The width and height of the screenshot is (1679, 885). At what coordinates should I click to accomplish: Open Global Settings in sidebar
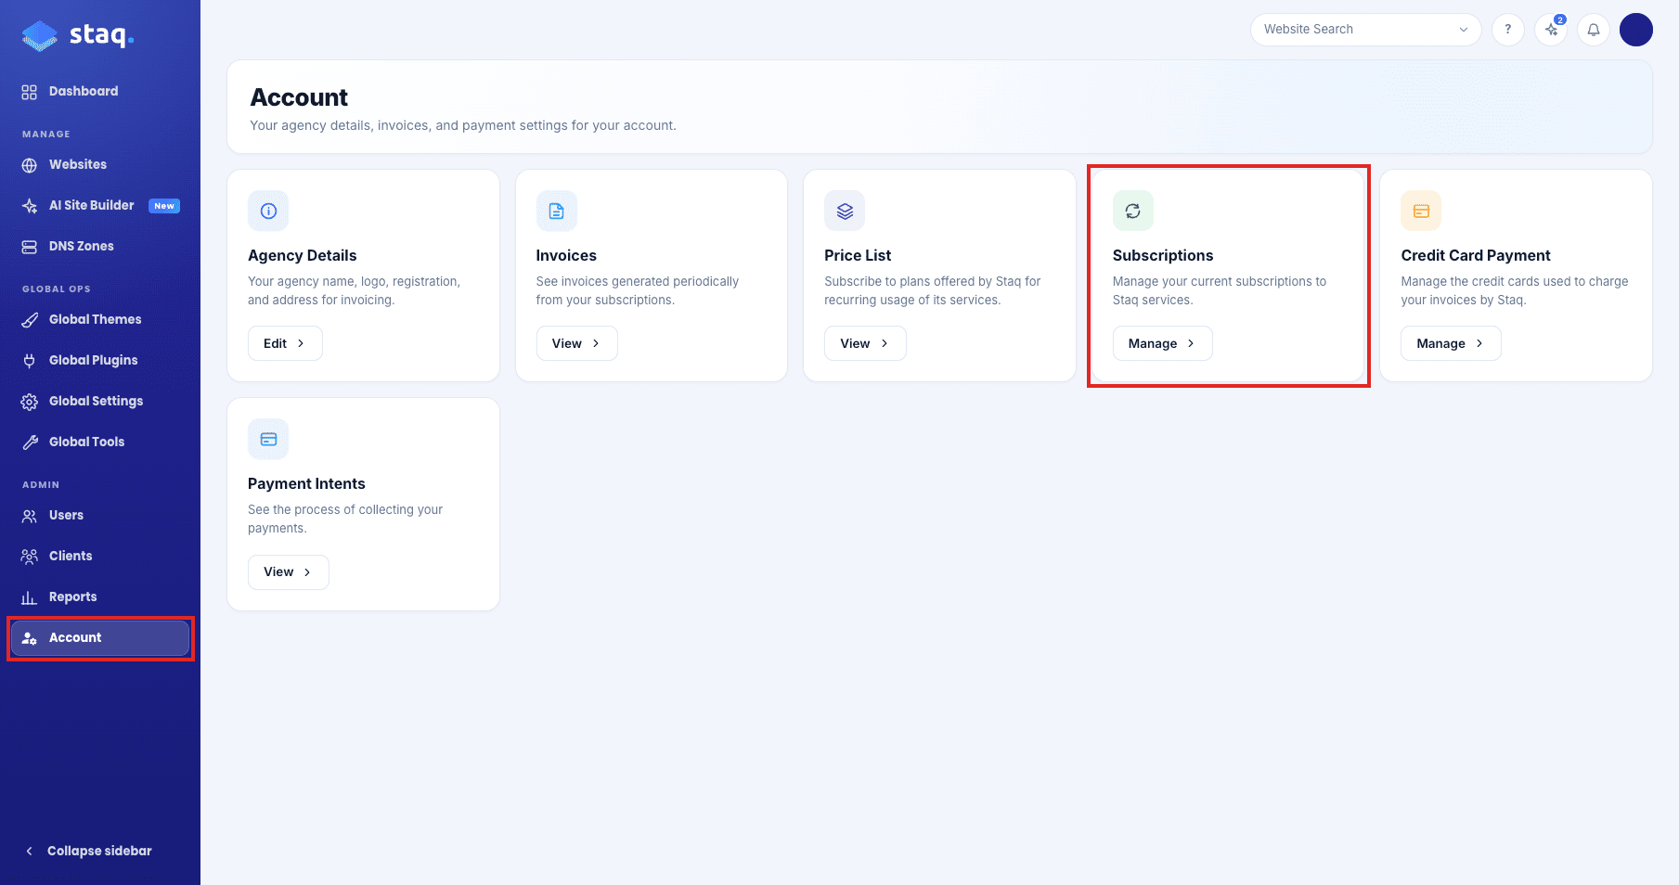(100, 401)
